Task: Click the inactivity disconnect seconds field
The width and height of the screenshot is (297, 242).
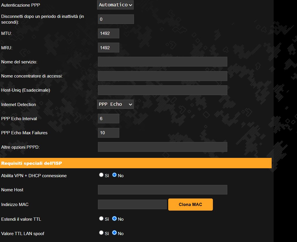Action: (x=116, y=19)
